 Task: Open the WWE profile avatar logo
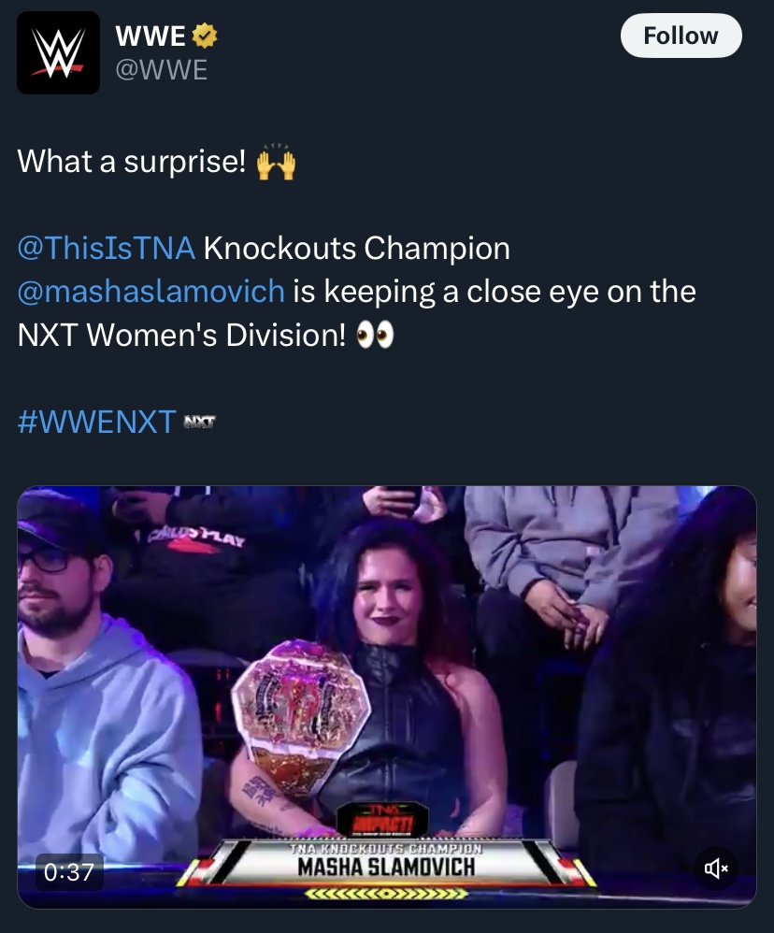58,52
